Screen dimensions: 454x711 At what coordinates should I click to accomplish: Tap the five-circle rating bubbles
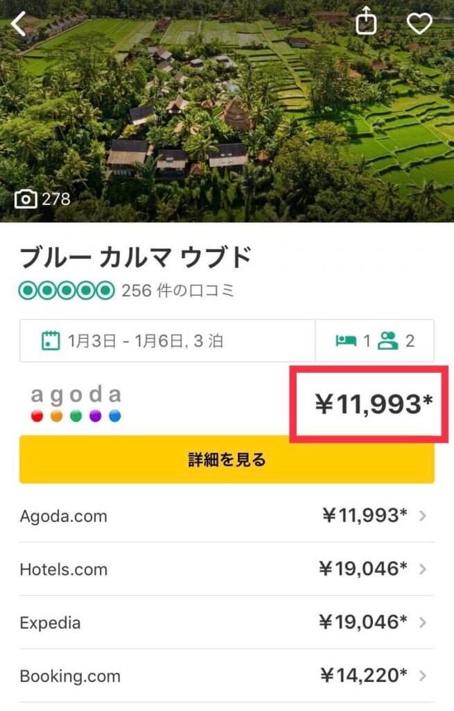(66, 291)
